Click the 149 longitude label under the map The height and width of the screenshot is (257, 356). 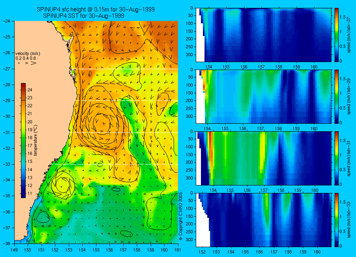(x=14, y=250)
